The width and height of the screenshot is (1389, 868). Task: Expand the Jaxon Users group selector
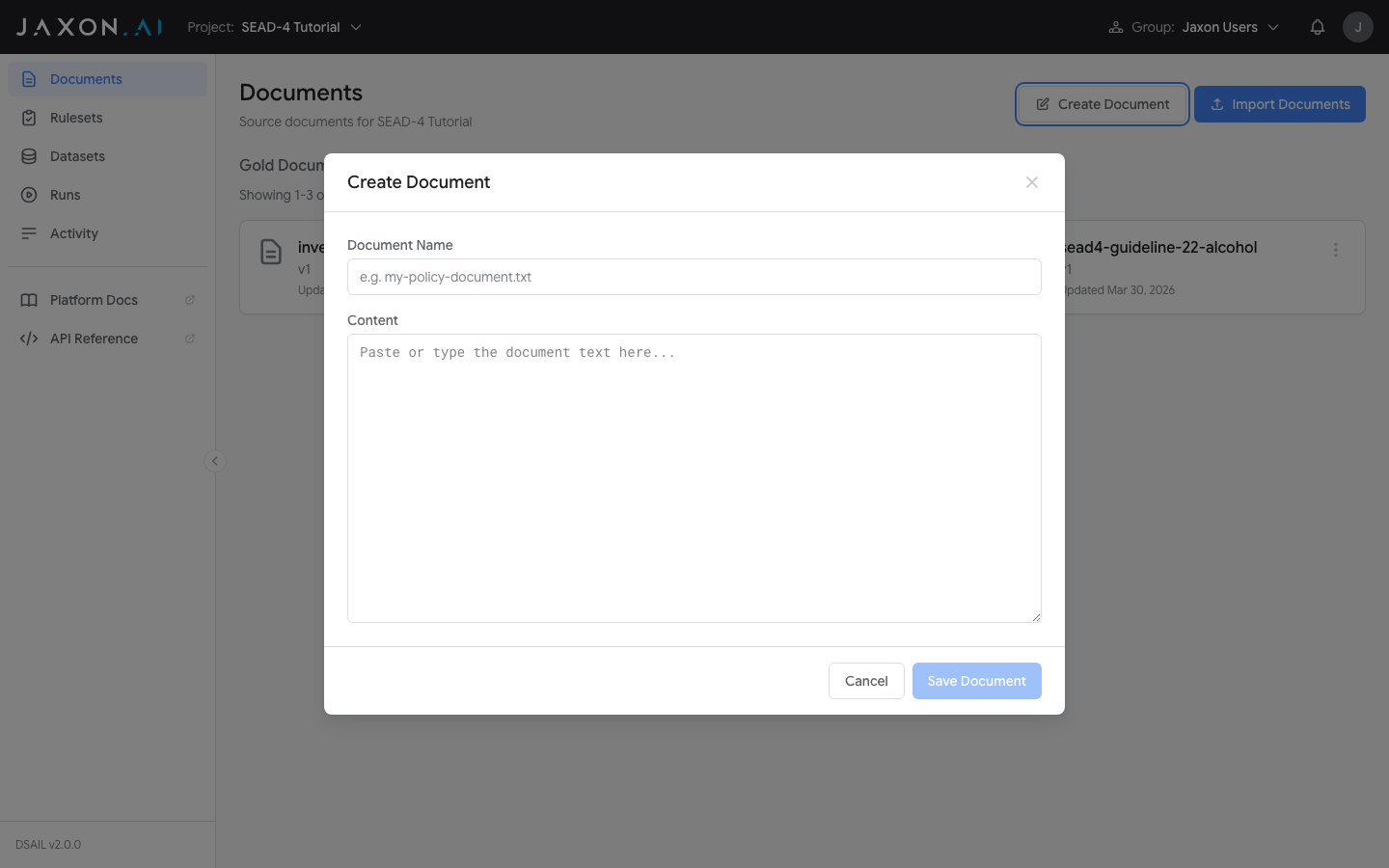coord(1230,27)
